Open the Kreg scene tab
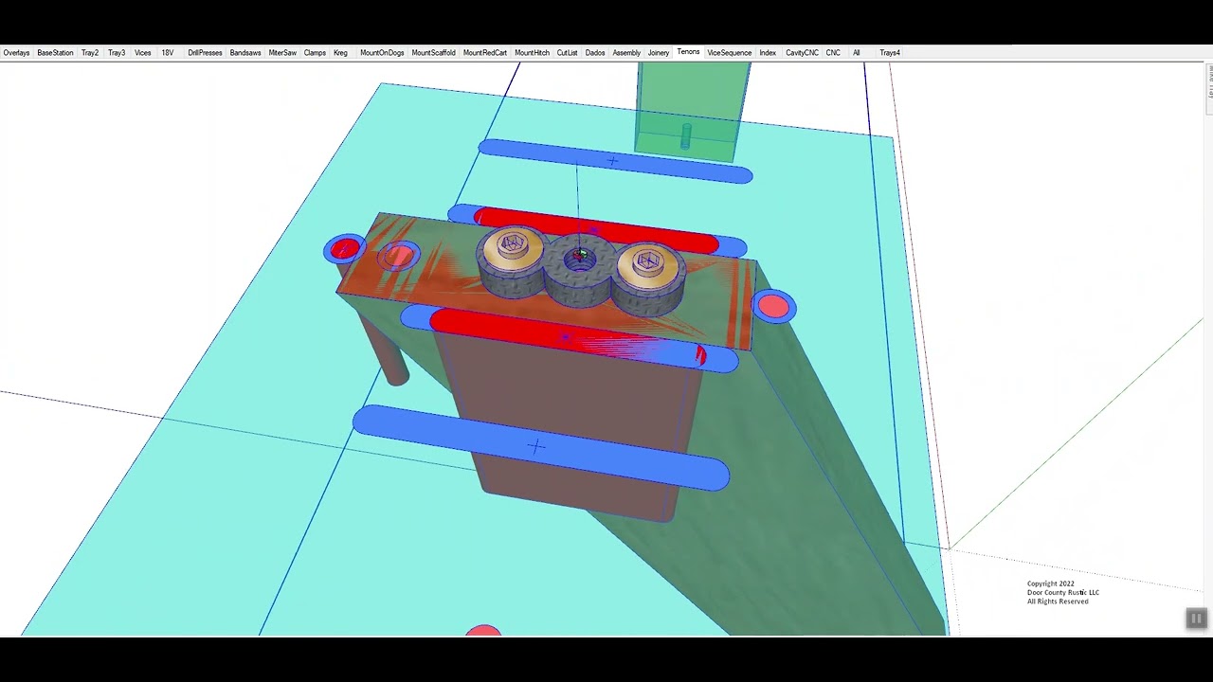 coord(340,53)
